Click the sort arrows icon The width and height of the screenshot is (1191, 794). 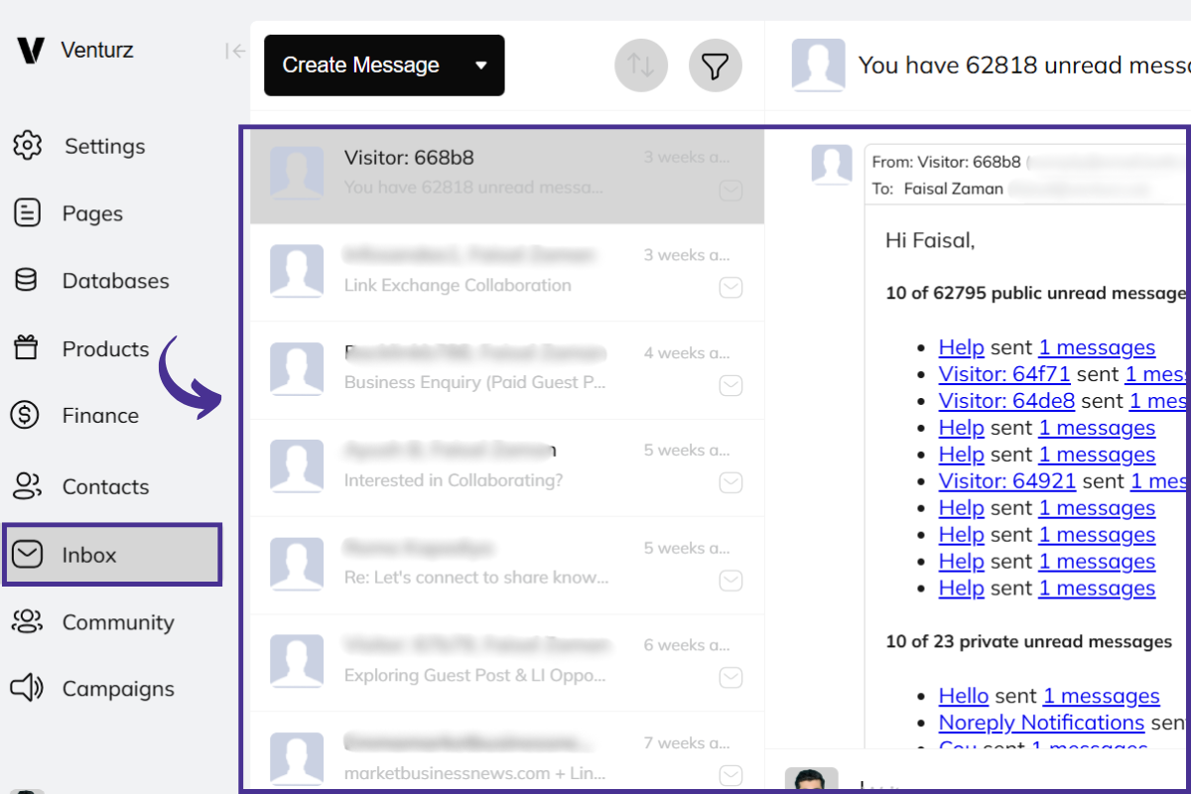click(641, 66)
